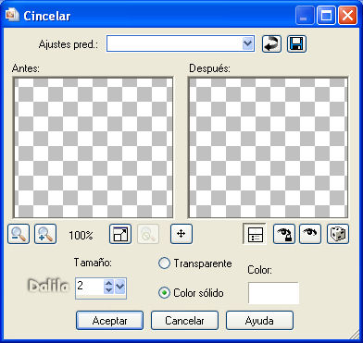Fit image to the preview window
The width and height of the screenshot is (363, 343).
pos(120,234)
